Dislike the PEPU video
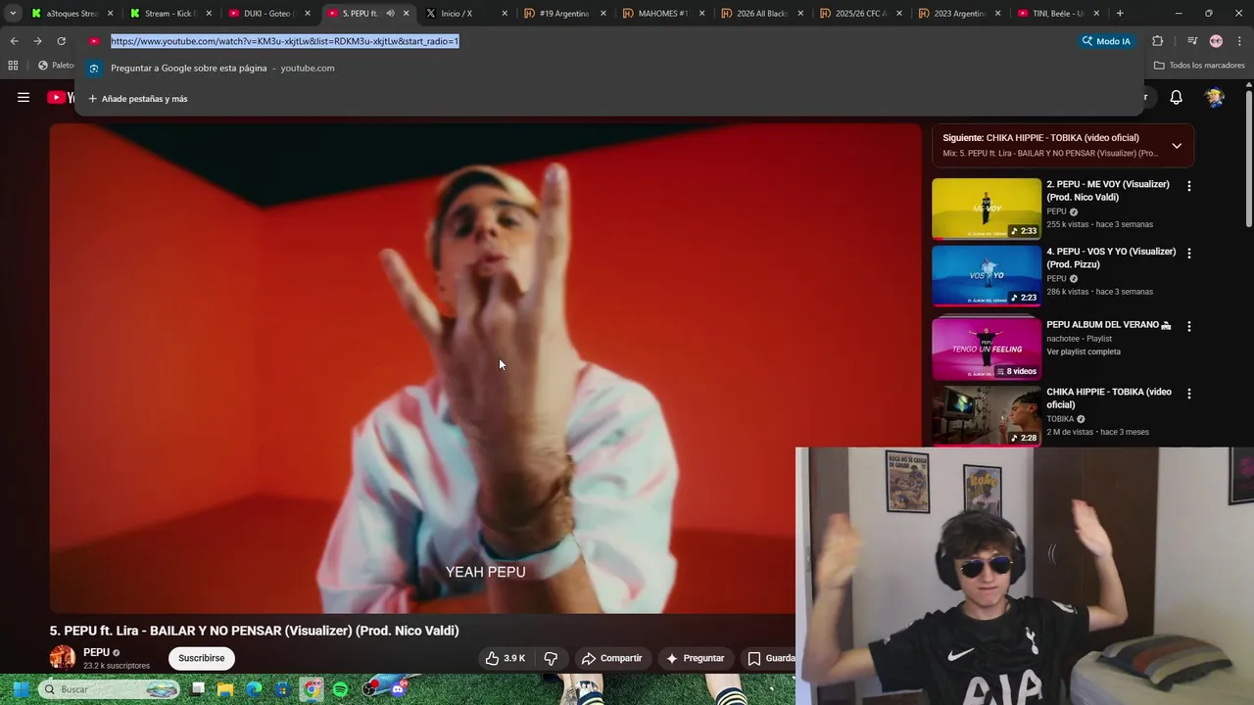 [x=551, y=658]
